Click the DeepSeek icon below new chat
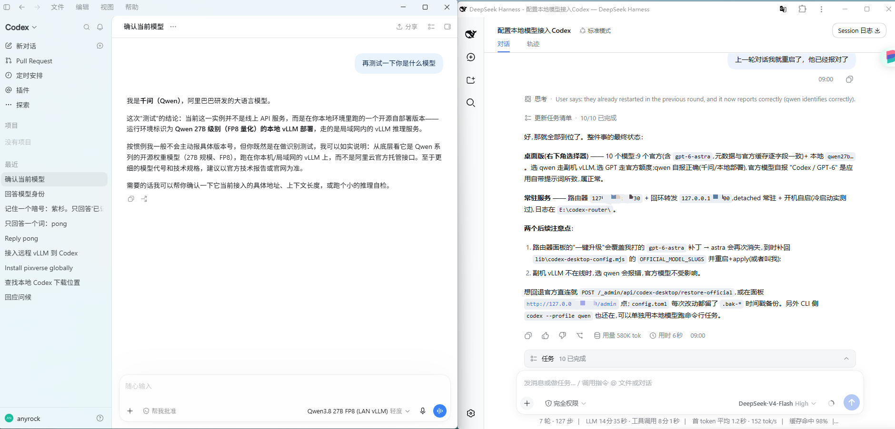Viewport: 895px width, 429px height. (x=471, y=80)
